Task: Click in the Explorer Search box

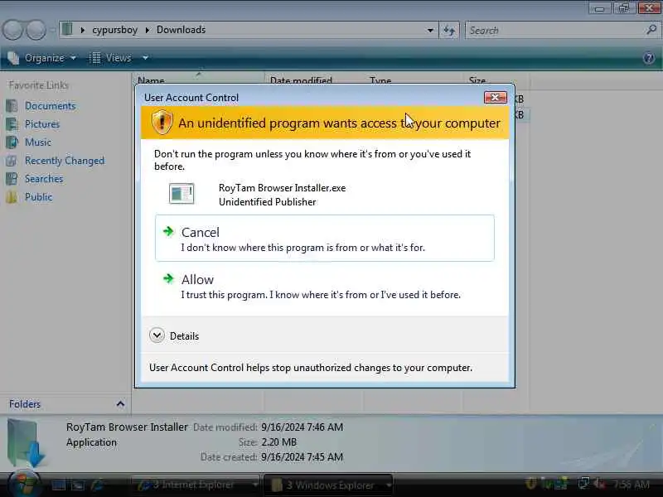Action: pos(554,30)
